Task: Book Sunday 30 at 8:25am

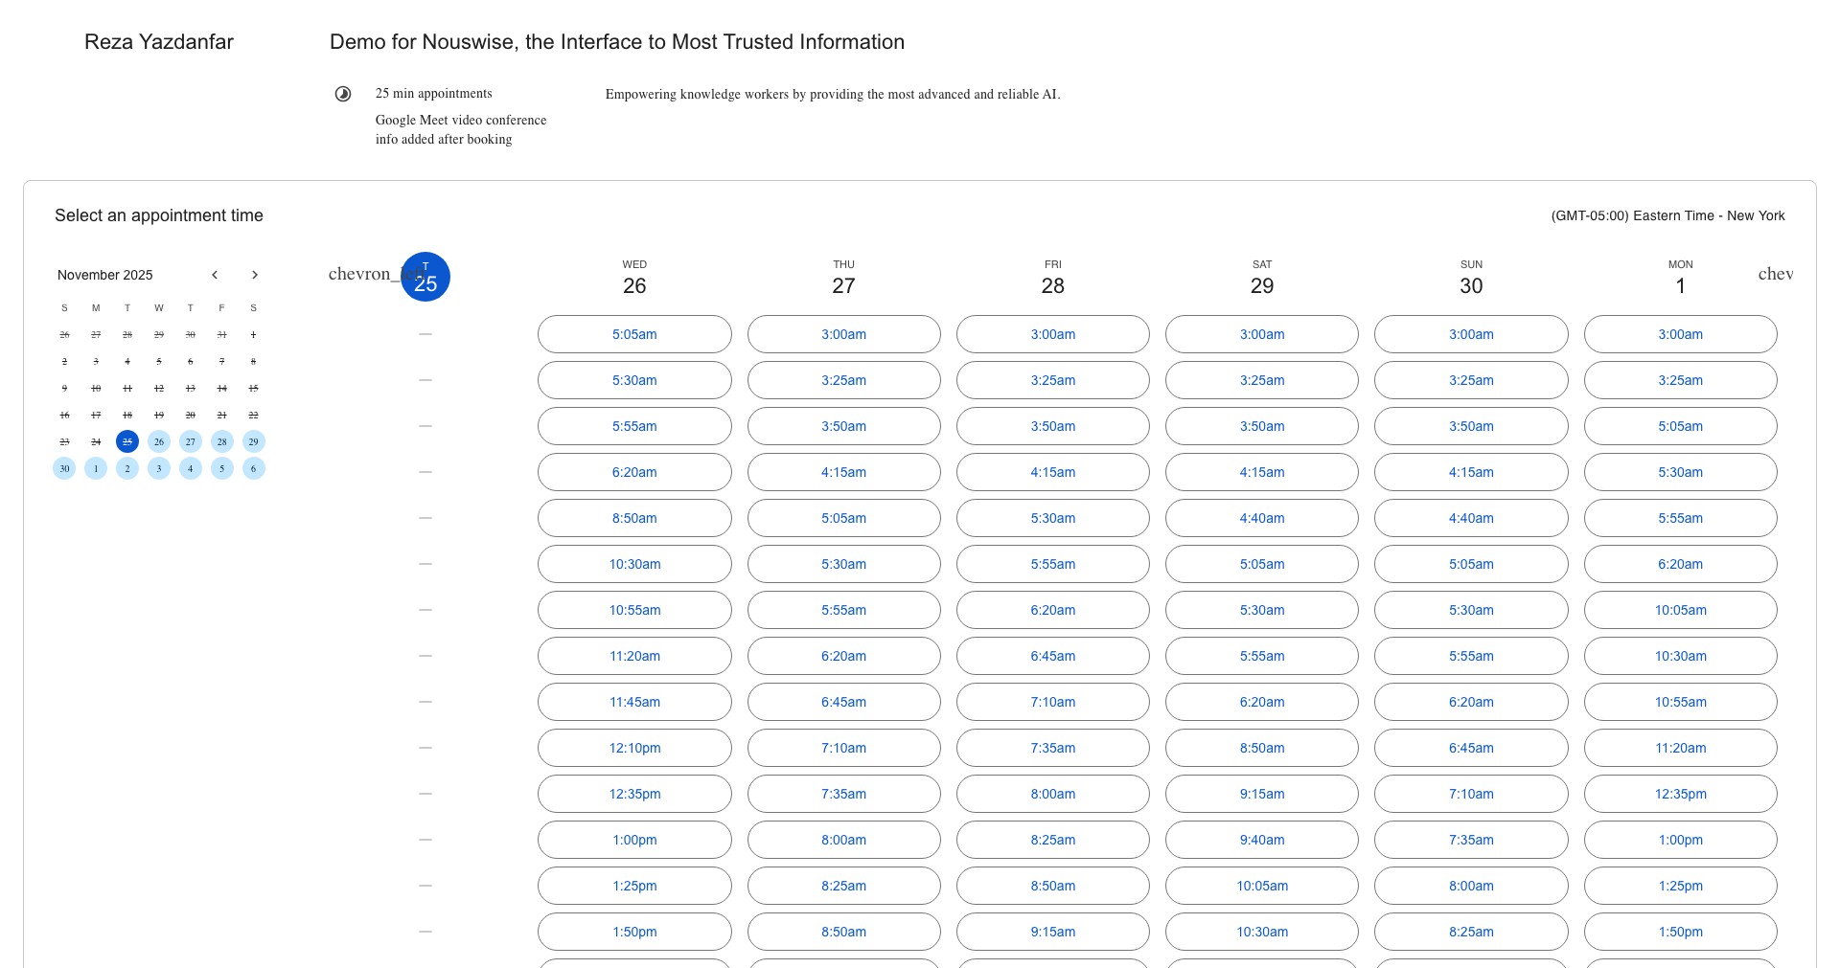Action: point(1471,932)
